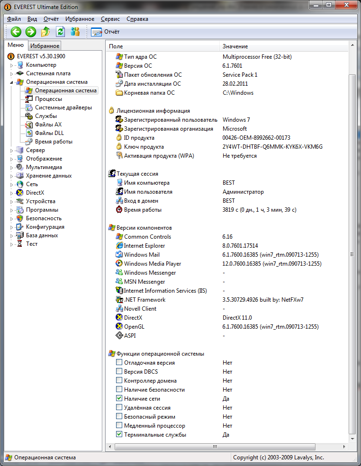Open the Избранное menu in menu bar
This screenshot has height=466, width=361.
pyautogui.click(x=80, y=19)
